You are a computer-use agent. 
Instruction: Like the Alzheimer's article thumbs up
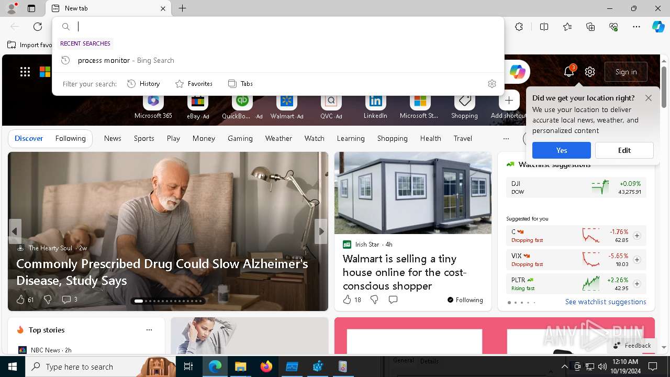coord(20,300)
